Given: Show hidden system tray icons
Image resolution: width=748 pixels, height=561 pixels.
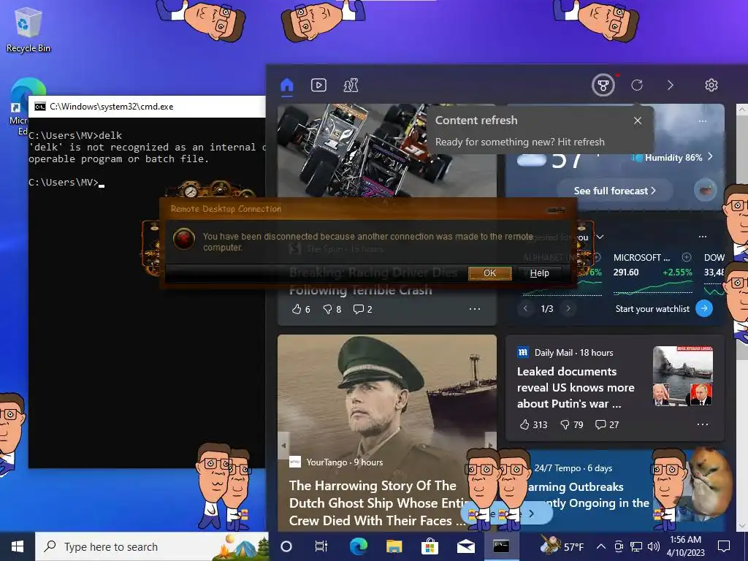Looking at the screenshot, I should pos(601,546).
